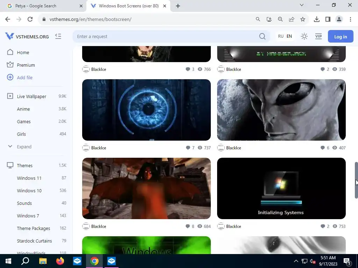Collapse the sidebar menu icon
This screenshot has height=268, width=358.
[58, 36]
